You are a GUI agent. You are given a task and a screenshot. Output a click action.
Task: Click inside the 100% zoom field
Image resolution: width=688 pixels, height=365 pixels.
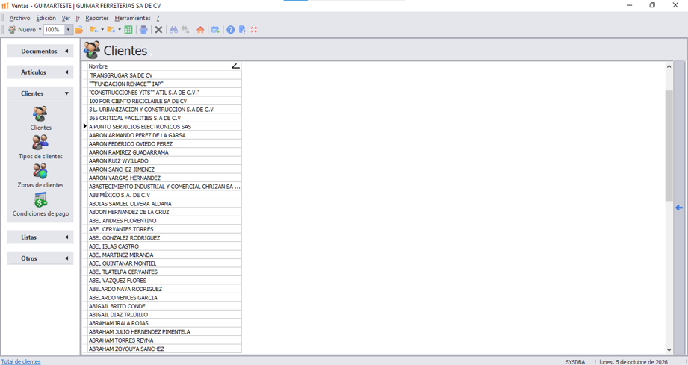point(54,30)
